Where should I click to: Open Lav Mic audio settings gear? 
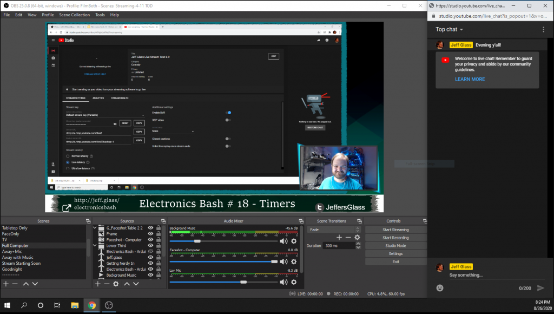click(x=294, y=282)
